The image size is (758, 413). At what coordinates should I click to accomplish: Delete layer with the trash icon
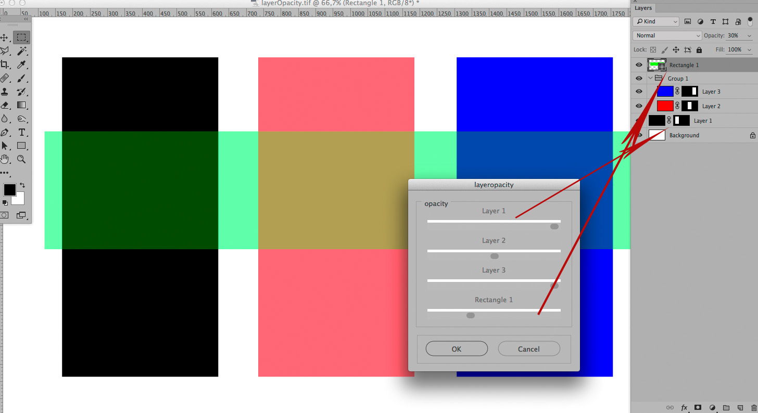coord(754,407)
